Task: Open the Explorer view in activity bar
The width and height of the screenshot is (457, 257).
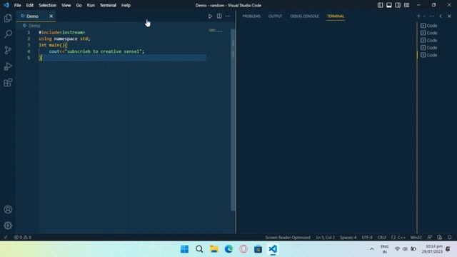Action: click(x=8, y=18)
